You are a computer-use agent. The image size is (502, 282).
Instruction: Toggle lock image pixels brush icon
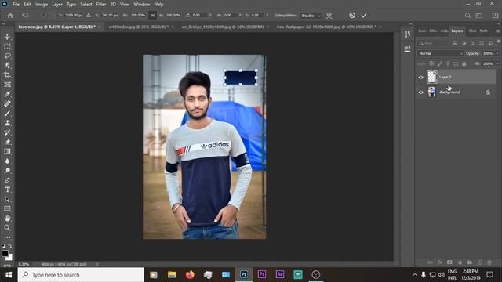coord(440,63)
